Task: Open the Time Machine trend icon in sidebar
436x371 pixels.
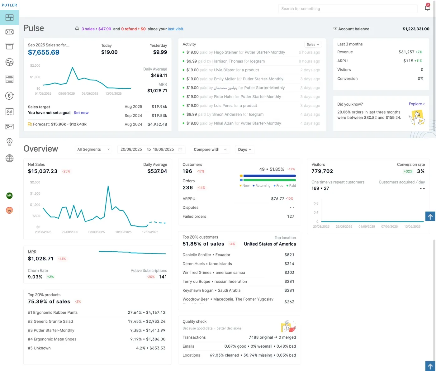Action: tap(9, 126)
